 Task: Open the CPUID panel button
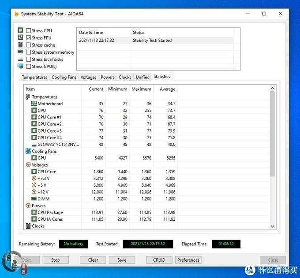click(x=159, y=260)
